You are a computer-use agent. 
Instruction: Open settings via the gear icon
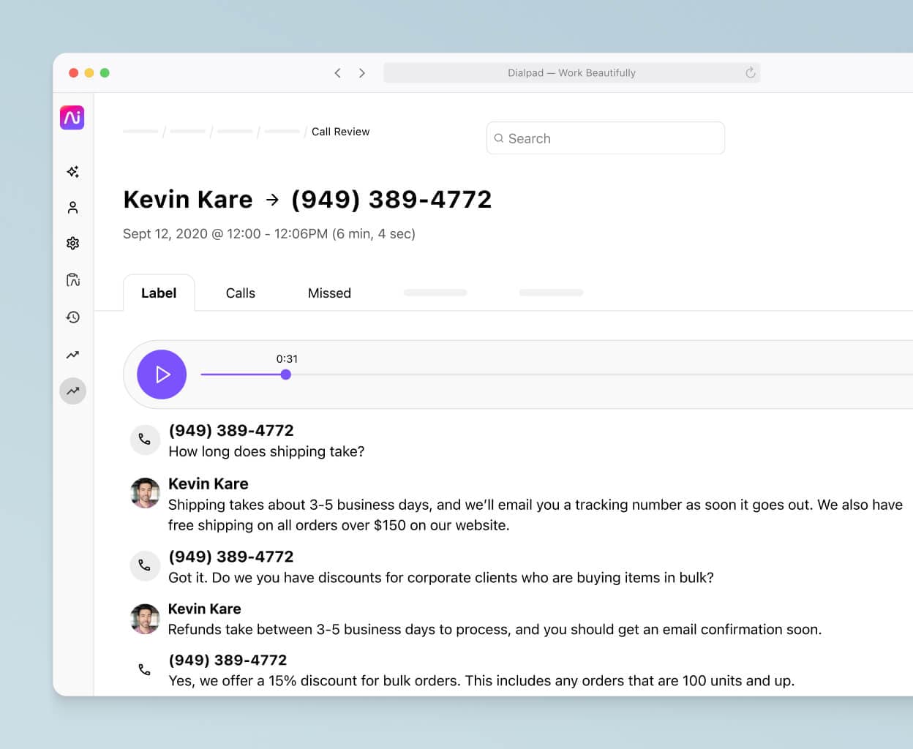tap(72, 243)
